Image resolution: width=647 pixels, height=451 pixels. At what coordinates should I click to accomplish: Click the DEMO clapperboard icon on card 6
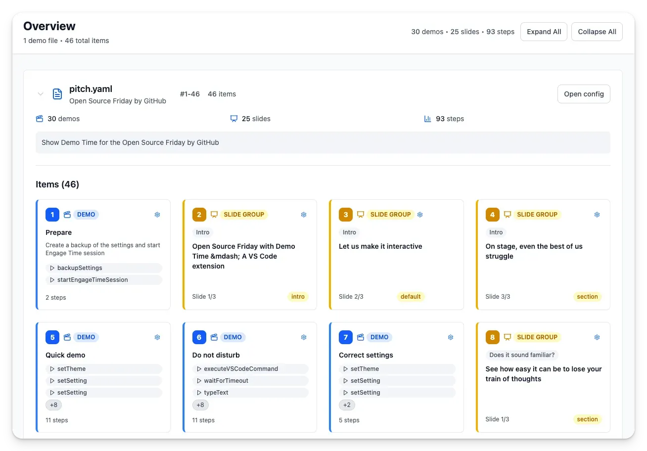click(x=214, y=337)
